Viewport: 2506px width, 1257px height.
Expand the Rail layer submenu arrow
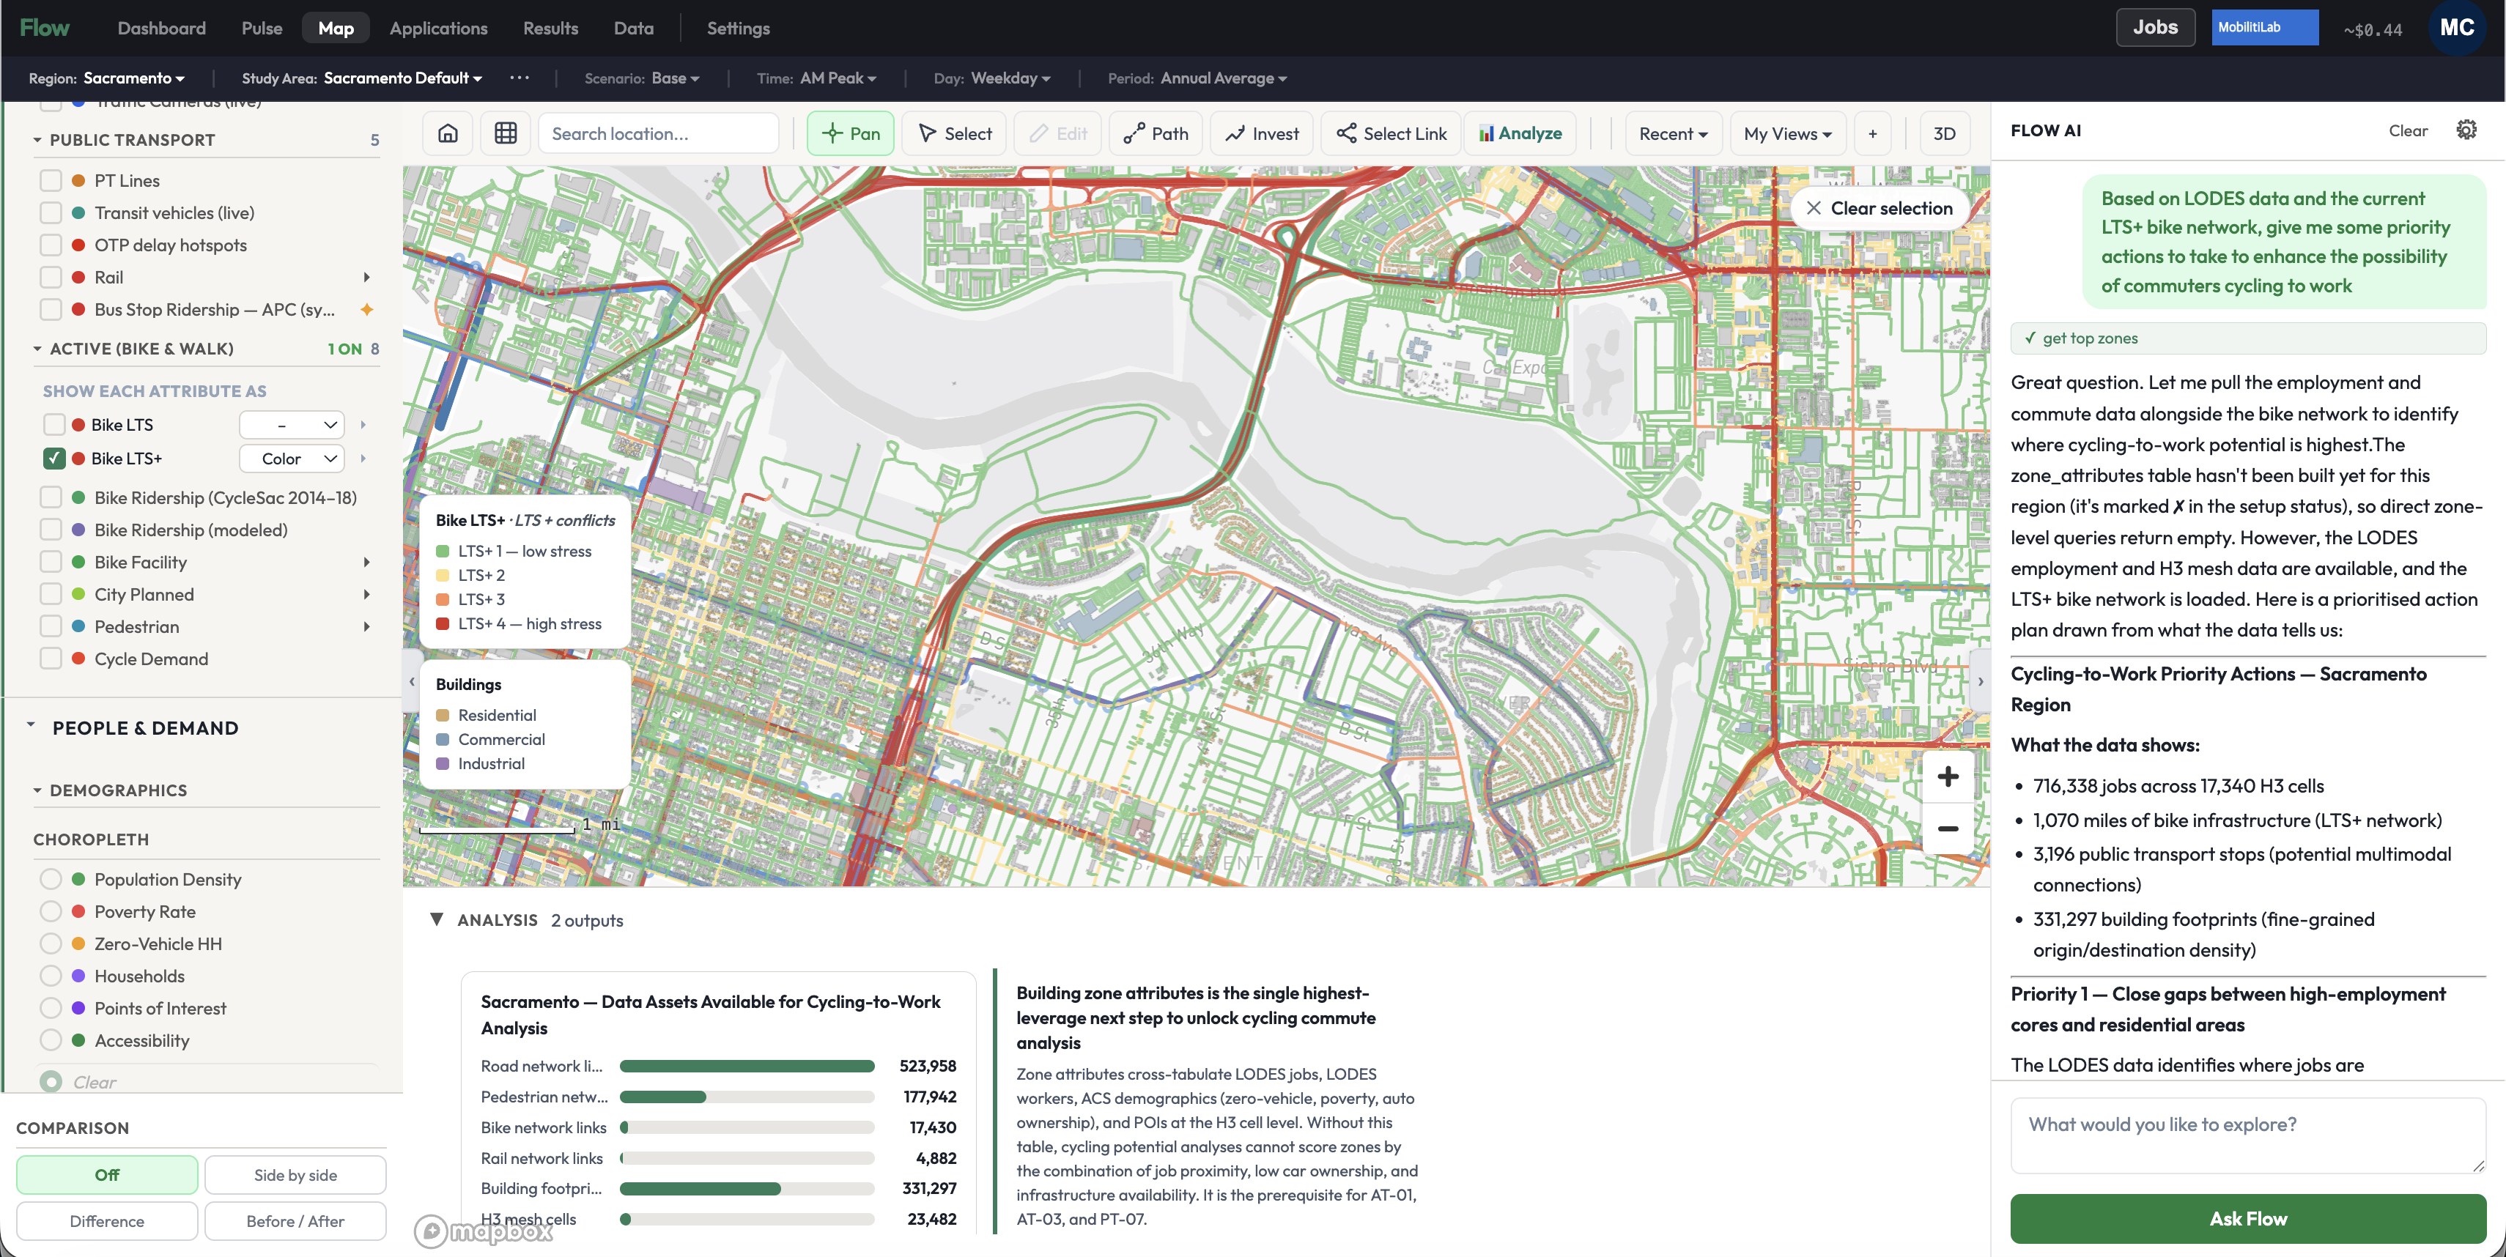point(367,277)
